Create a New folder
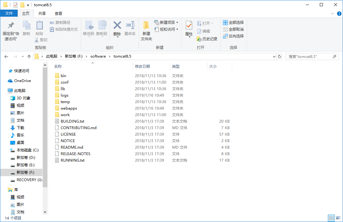The image size is (343, 222). [x=146, y=31]
